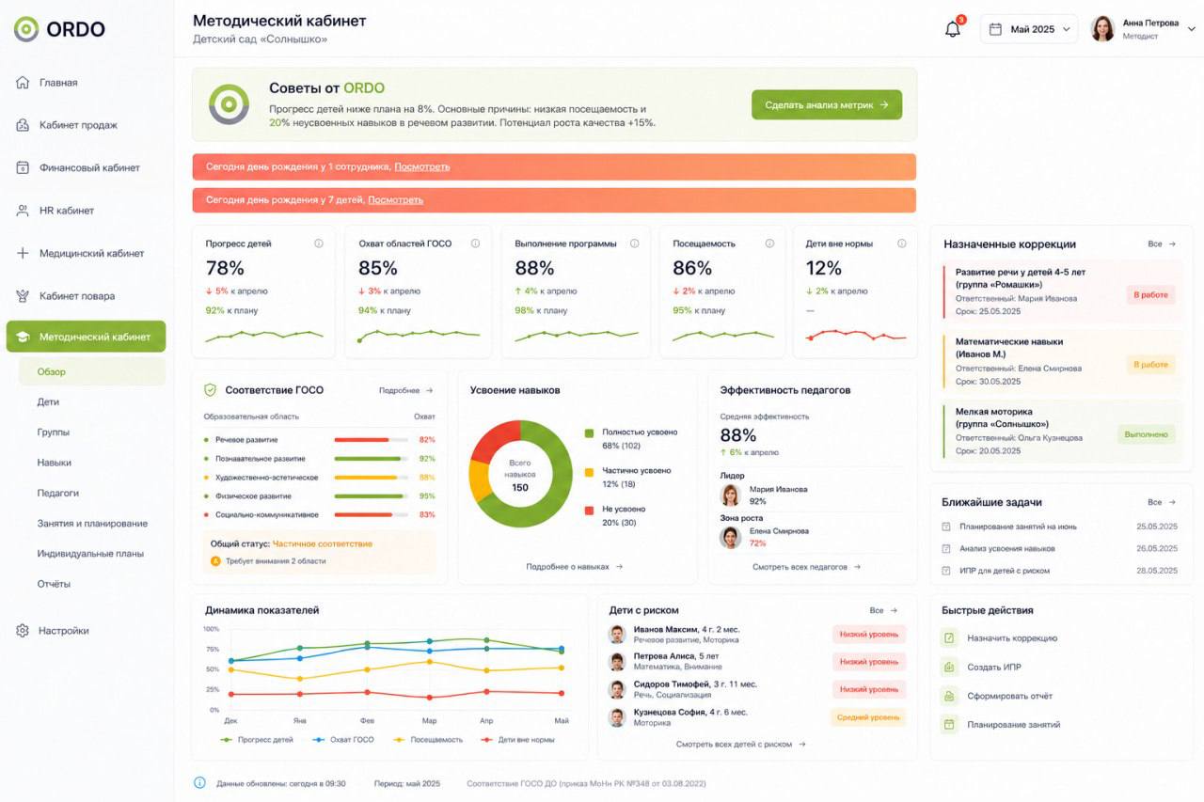Click info icon on Дети вне нормы card
Viewport: 1204px width, 802px height.
click(x=901, y=244)
